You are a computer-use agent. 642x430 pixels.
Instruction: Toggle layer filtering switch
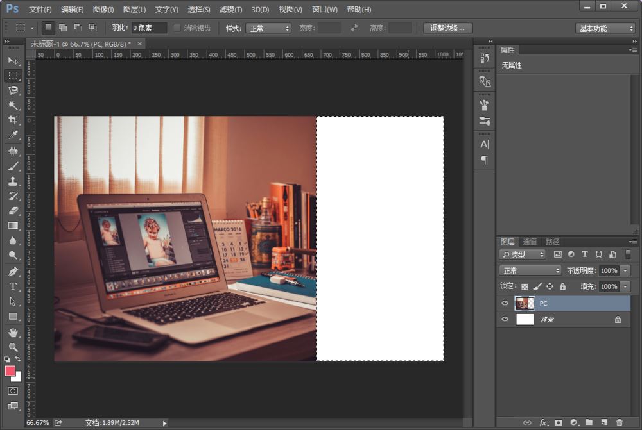[x=628, y=254]
